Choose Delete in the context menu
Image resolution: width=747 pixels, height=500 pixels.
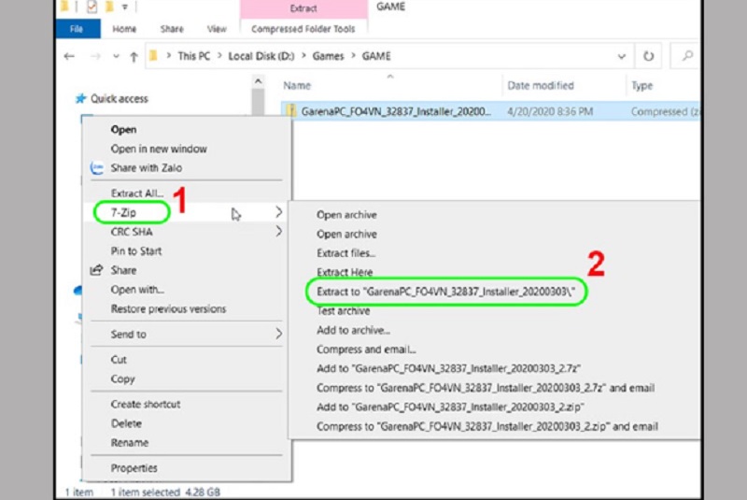click(x=126, y=423)
